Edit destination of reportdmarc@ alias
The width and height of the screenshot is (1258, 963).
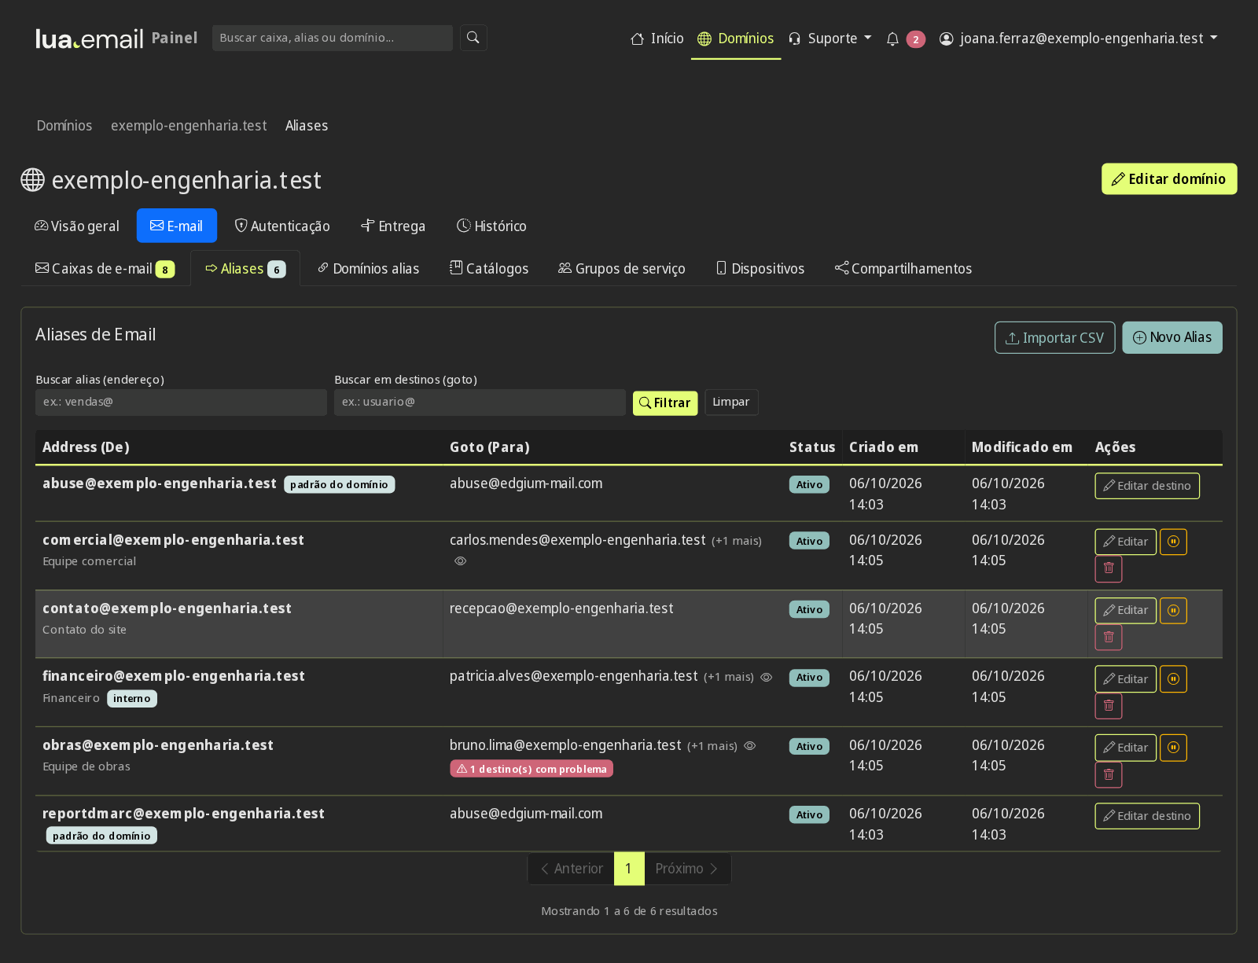pyautogui.click(x=1147, y=816)
